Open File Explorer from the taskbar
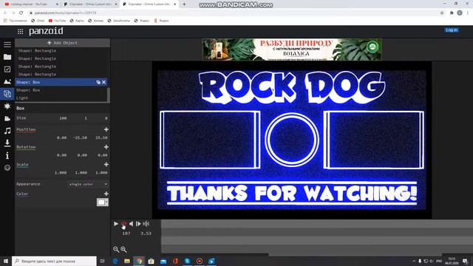This screenshot has width=473, height=266. [x=127, y=261]
